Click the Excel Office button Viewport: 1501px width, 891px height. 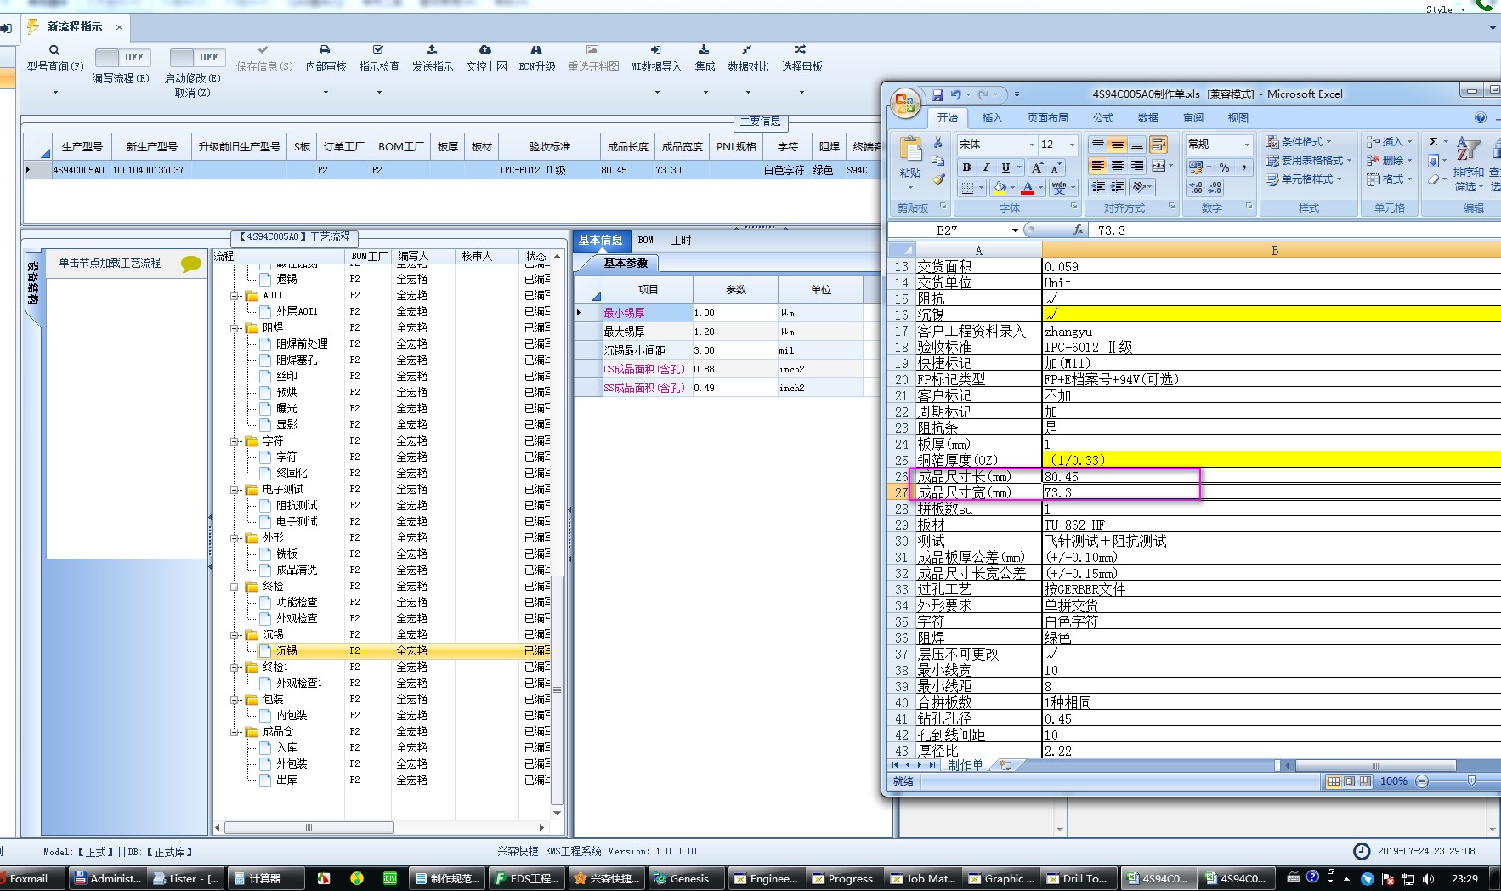coord(905,104)
